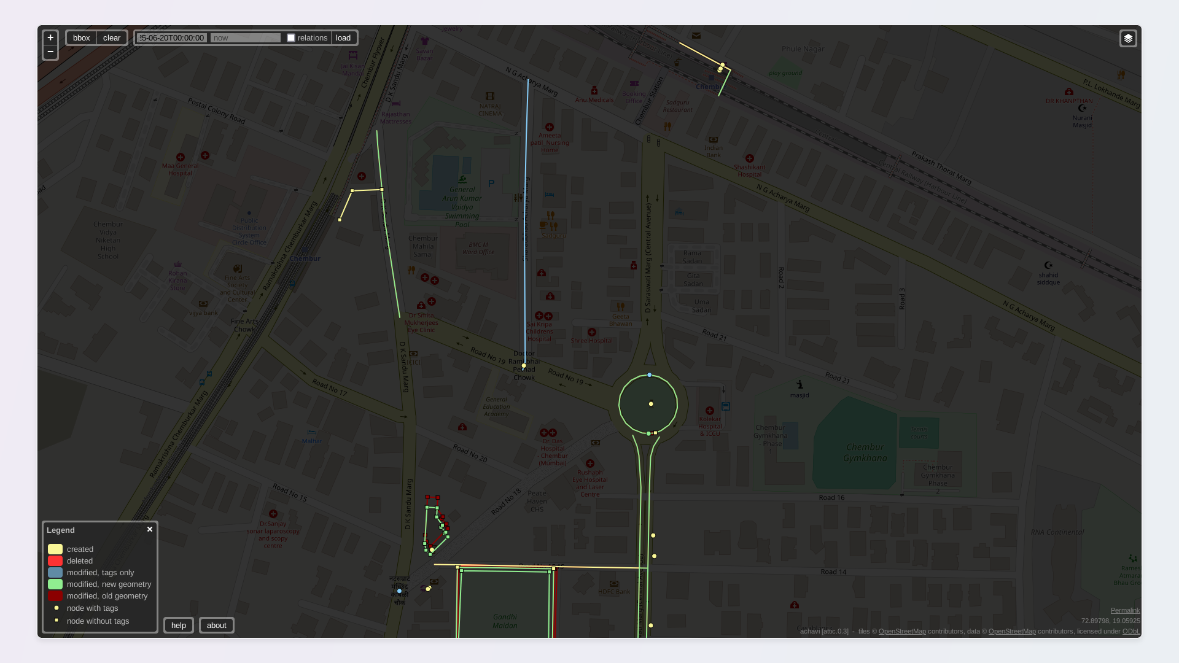Click the 'modified, old geometry' dark red swatch
Screen dimensions: 1179x663
[55, 596]
